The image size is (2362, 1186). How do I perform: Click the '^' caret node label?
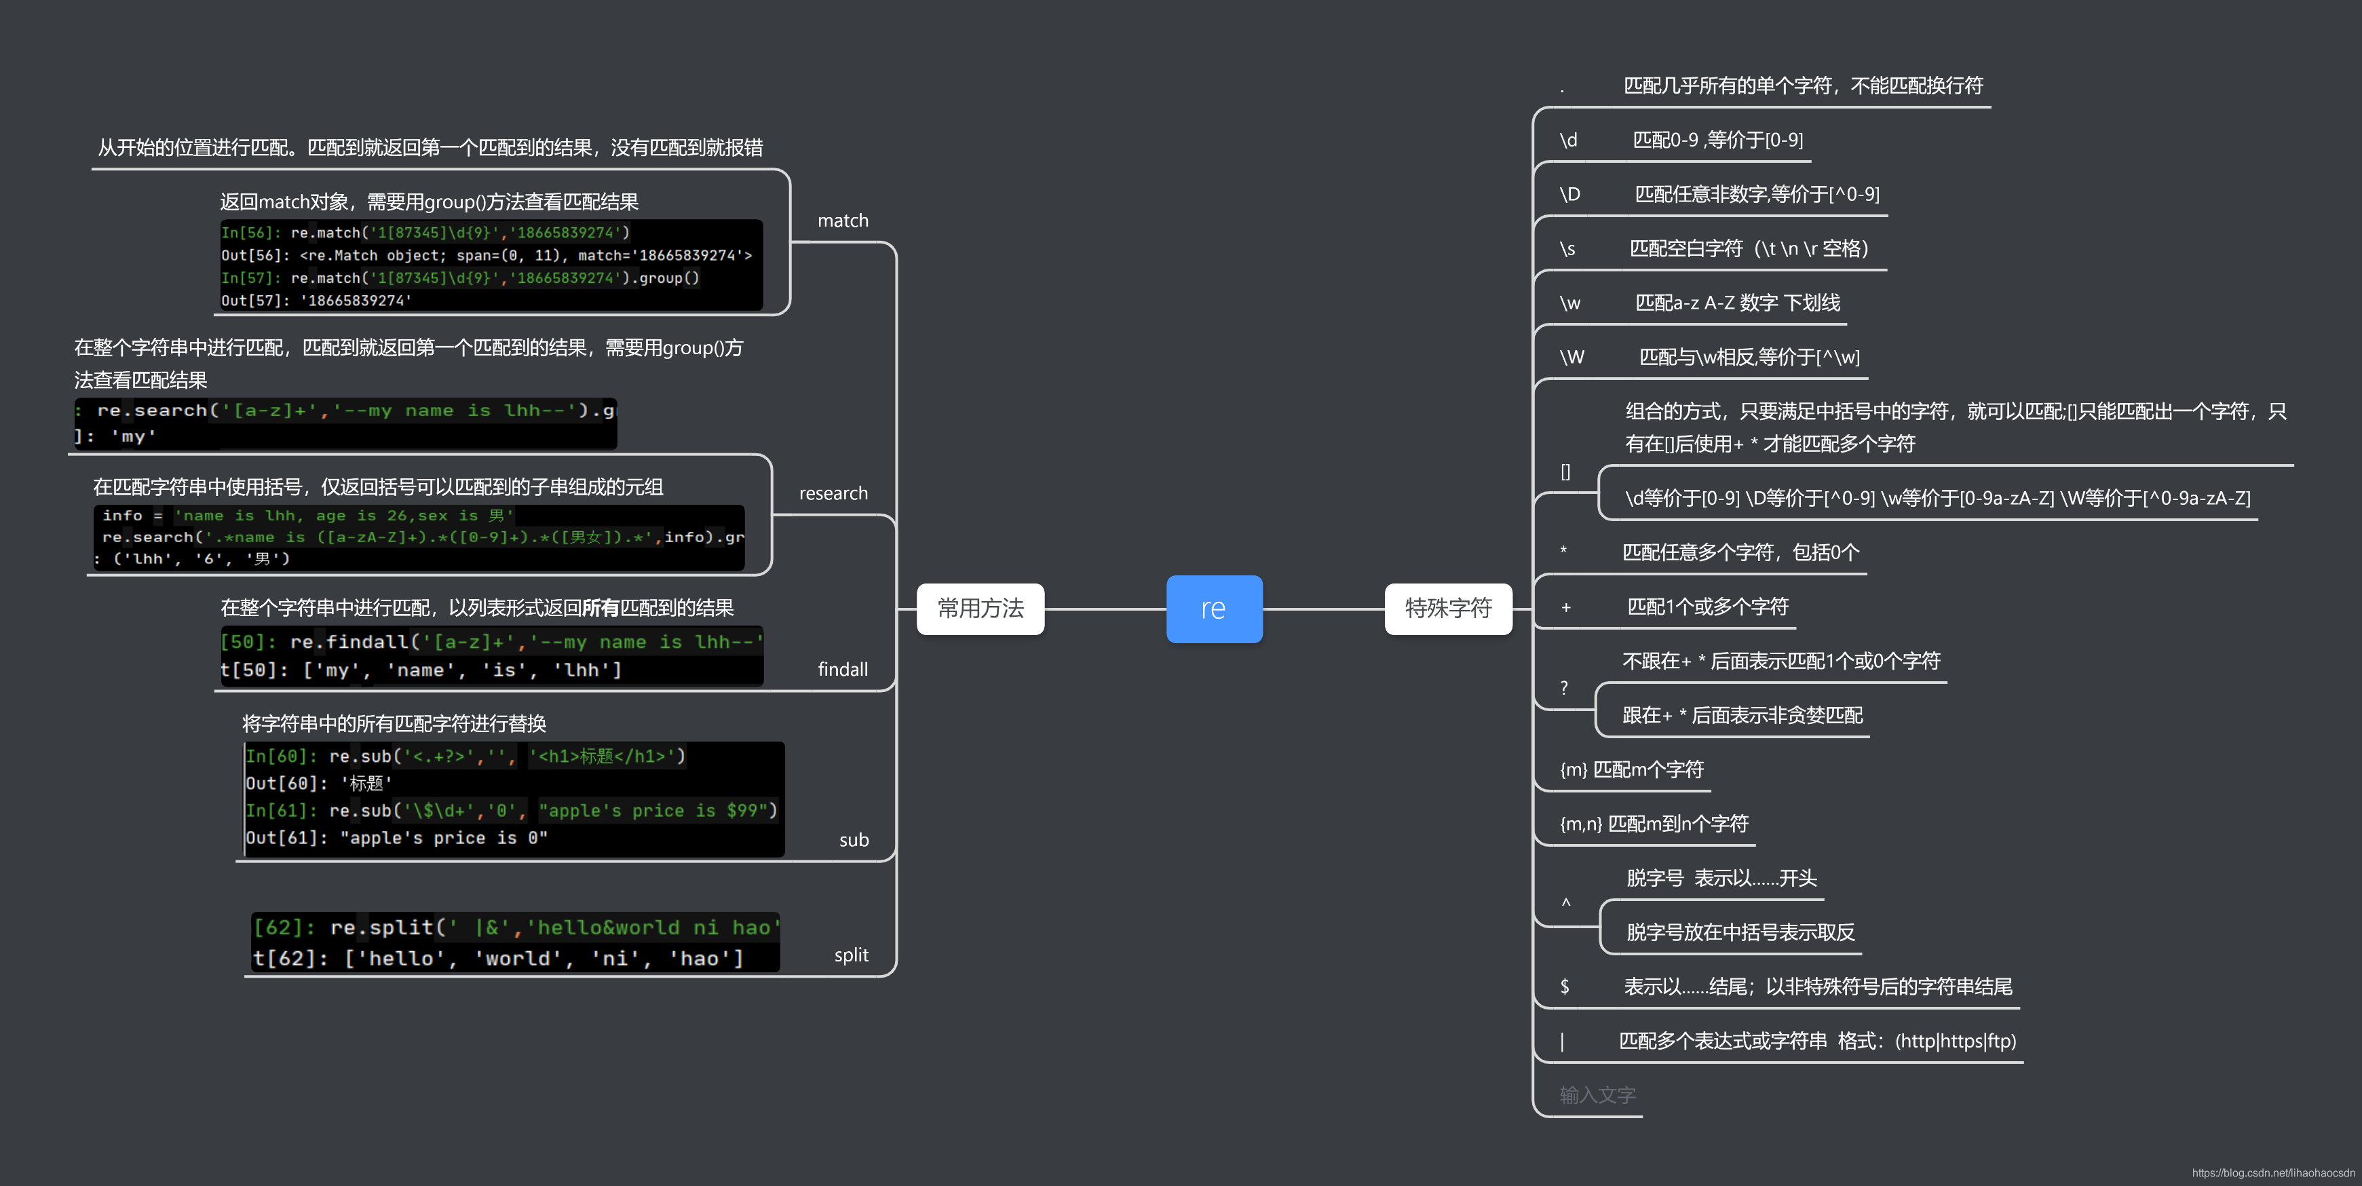point(1566,904)
